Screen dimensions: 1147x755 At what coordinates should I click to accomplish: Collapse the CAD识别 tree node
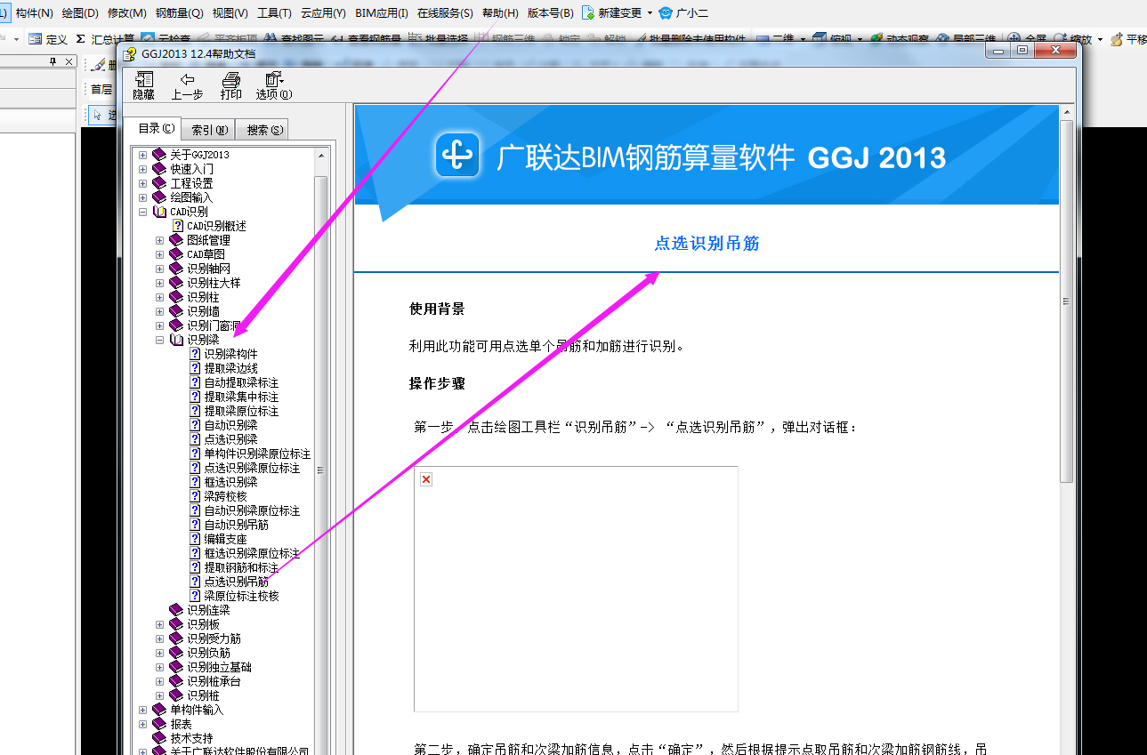pyautogui.click(x=142, y=212)
